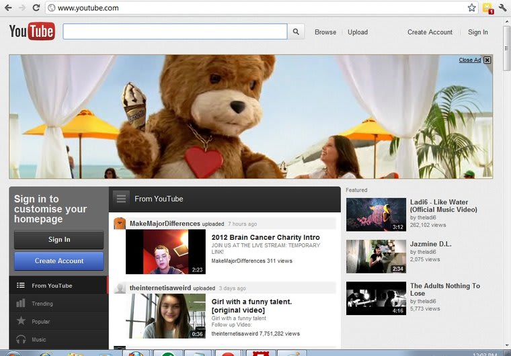Click the Music headphones icon
This screenshot has width=511, height=356.
[x=21, y=339]
